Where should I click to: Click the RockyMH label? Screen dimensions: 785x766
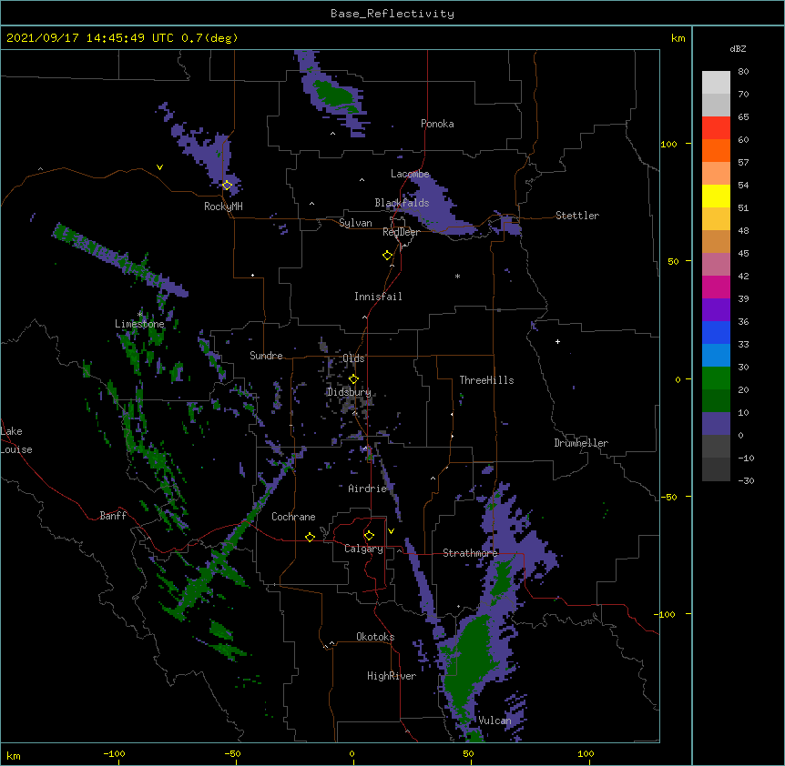click(x=223, y=207)
